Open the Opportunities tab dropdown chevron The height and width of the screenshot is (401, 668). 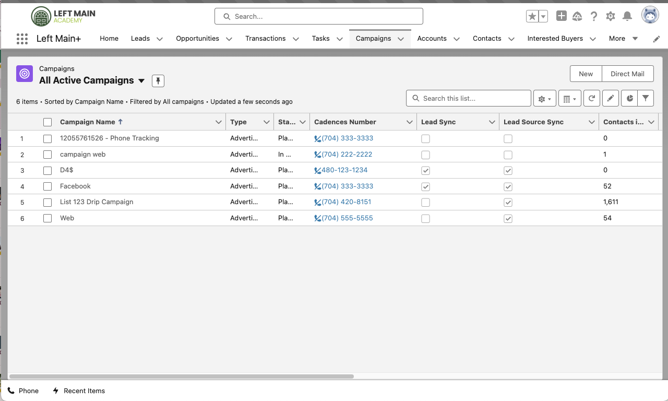pos(229,39)
